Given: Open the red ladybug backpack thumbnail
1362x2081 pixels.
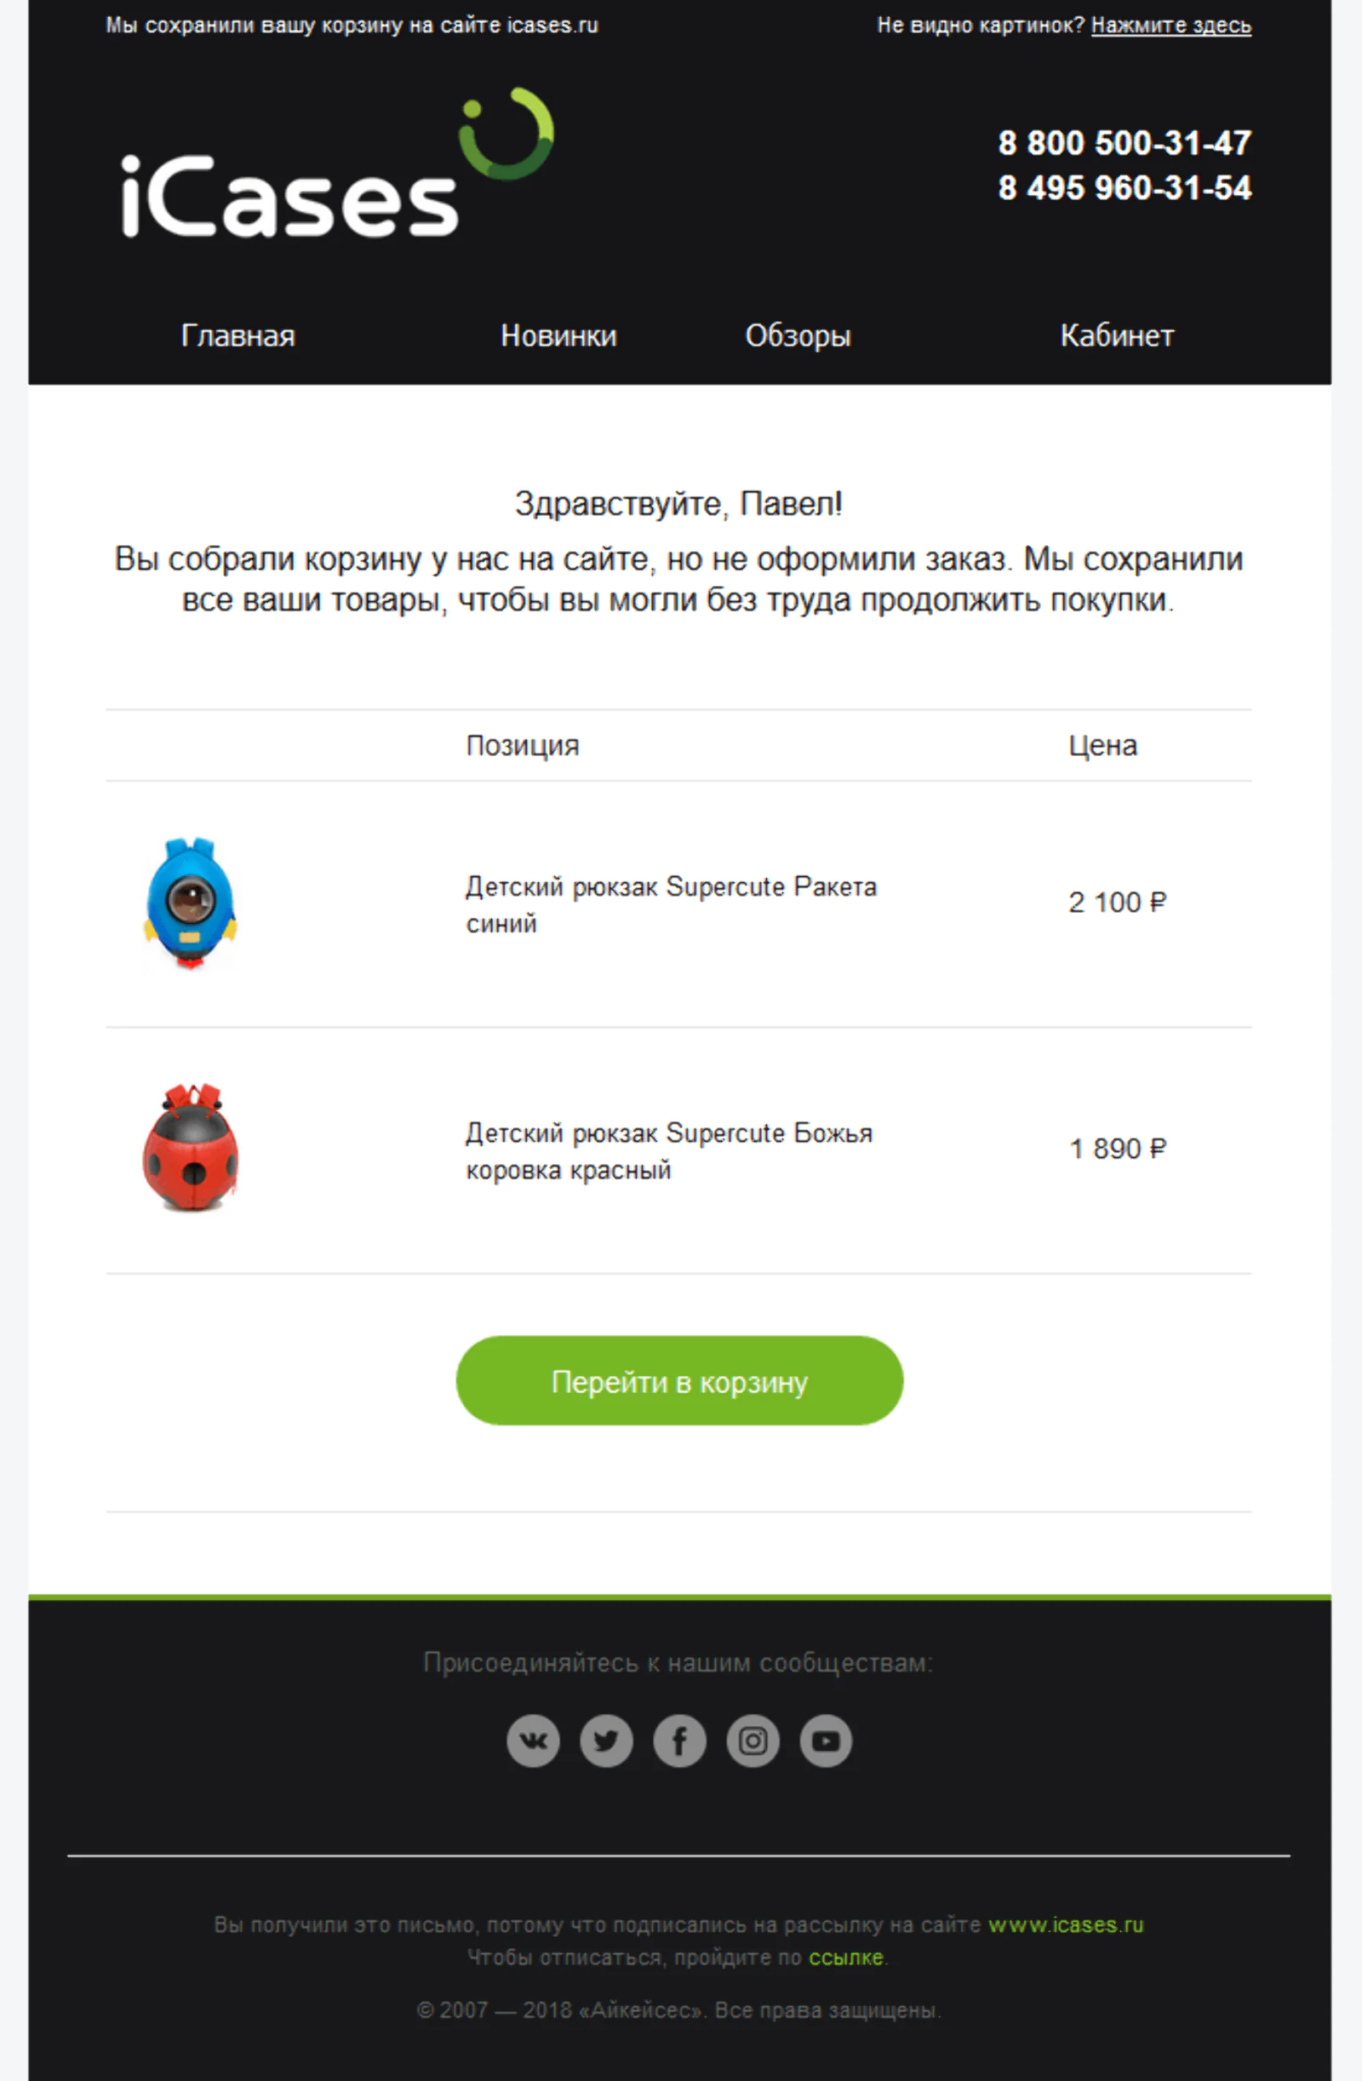Looking at the screenshot, I should tap(190, 1148).
